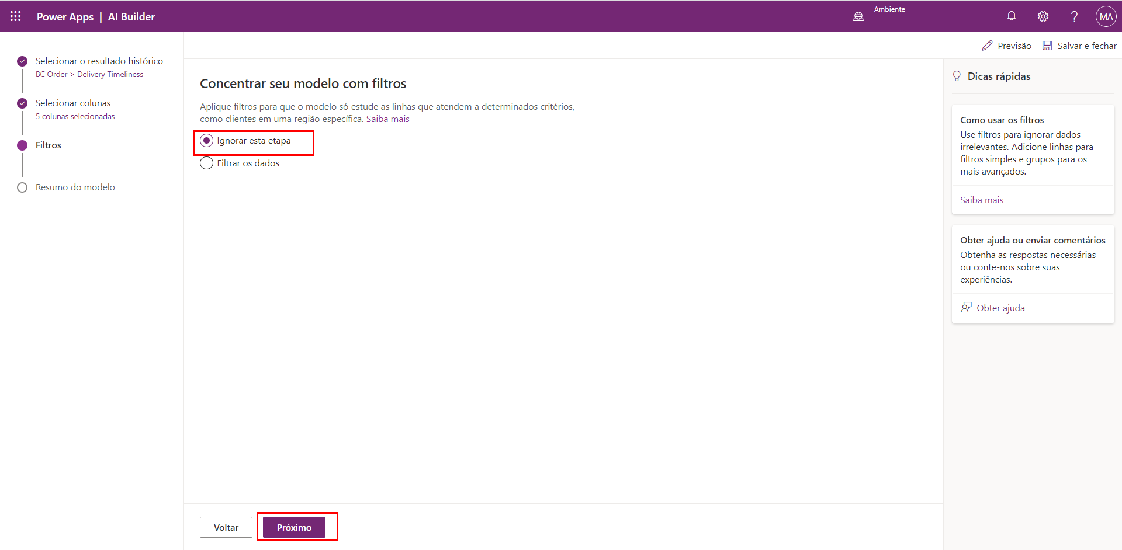
Task: Select the Filtrar os dados radio option
Action: pos(206,163)
